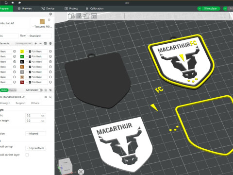233x175 pixels.
Task: Edit preset icon right of green 4 filament
Action: tap(50, 56)
